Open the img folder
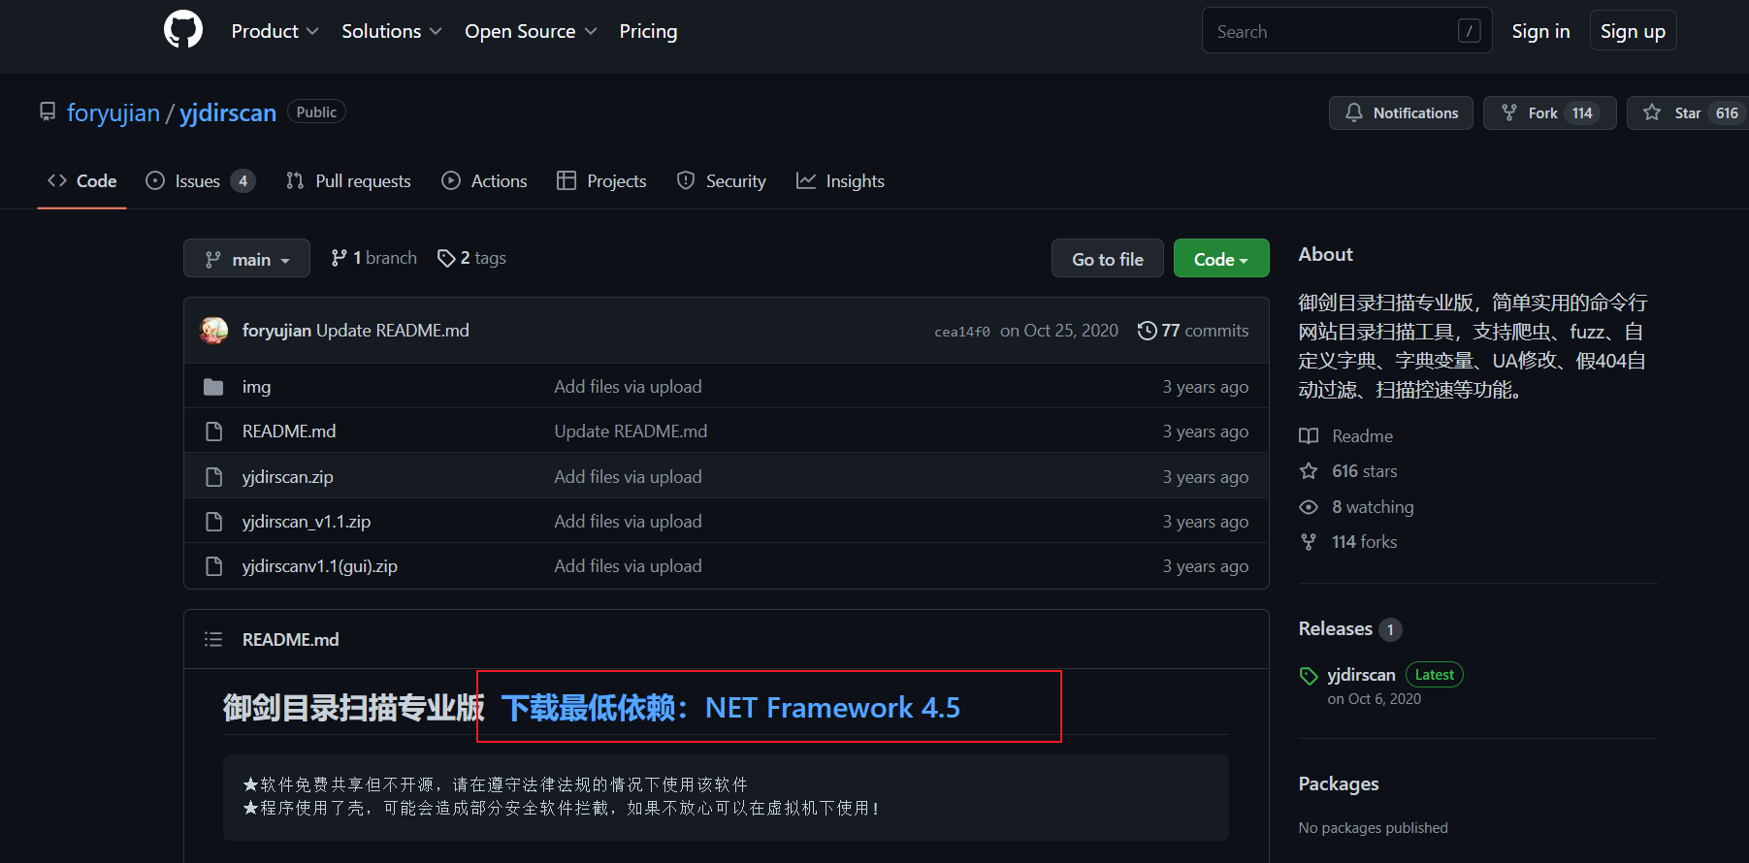The height and width of the screenshot is (863, 1749). click(256, 387)
